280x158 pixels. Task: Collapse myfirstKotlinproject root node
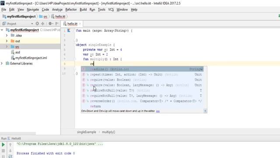click(2, 30)
